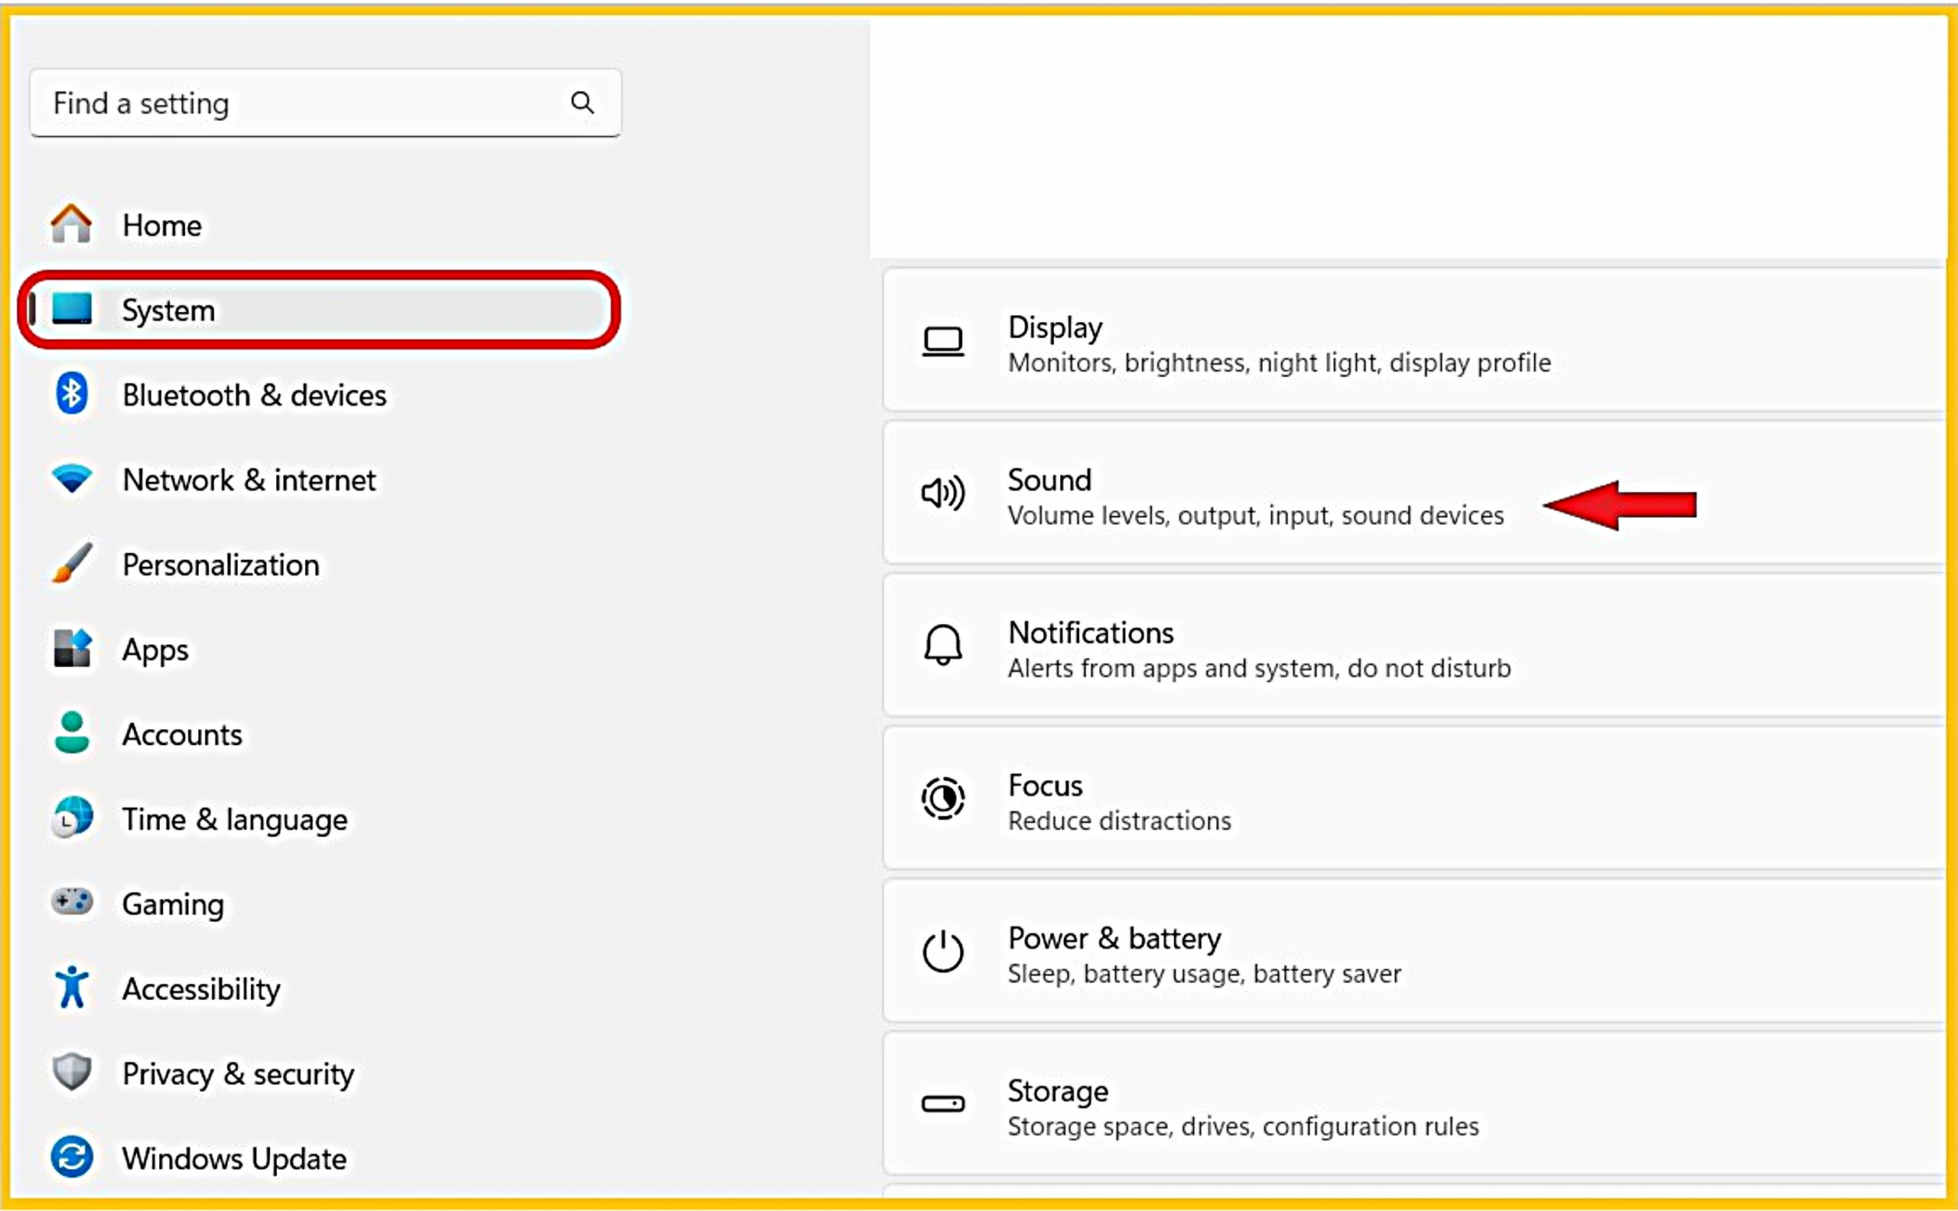This screenshot has height=1211, width=1958.
Task: Click the Notifications bell icon
Action: [x=942, y=646]
